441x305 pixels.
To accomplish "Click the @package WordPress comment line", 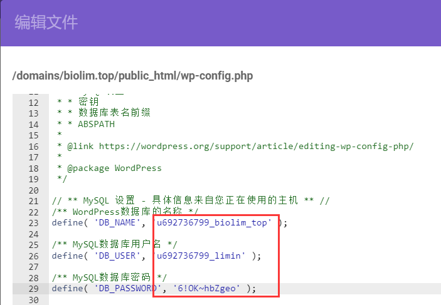I will (109, 168).
